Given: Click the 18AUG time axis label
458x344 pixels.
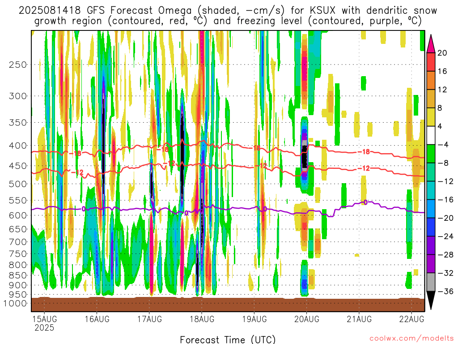Looking at the screenshot, I should click(202, 319).
